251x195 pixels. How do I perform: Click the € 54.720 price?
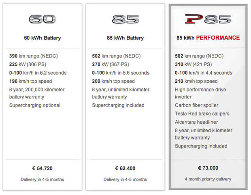tap(43, 168)
